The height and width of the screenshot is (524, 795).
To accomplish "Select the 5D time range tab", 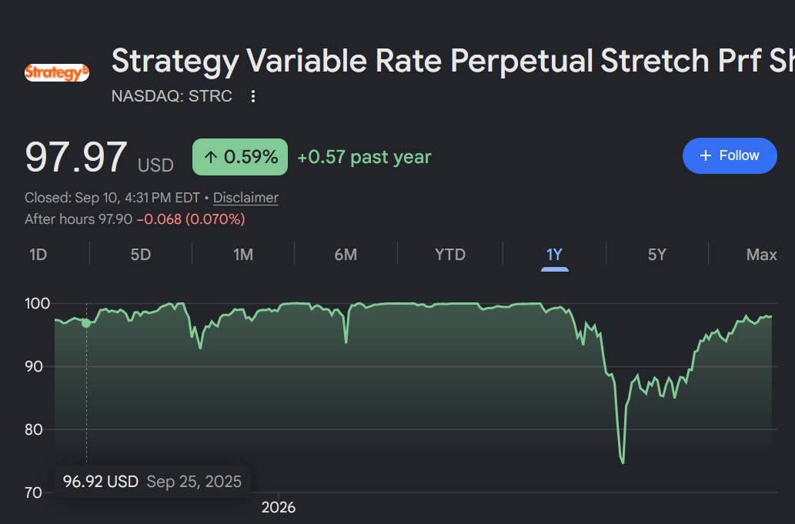I will coord(140,255).
